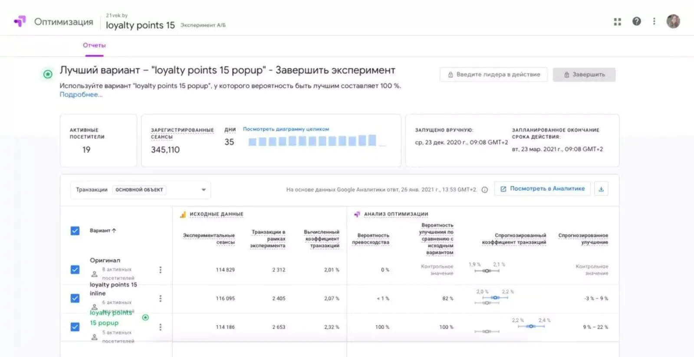Uncheck the loyalty points 15 inline checkbox
The width and height of the screenshot is (694, 357).
(x=75, y=298)
